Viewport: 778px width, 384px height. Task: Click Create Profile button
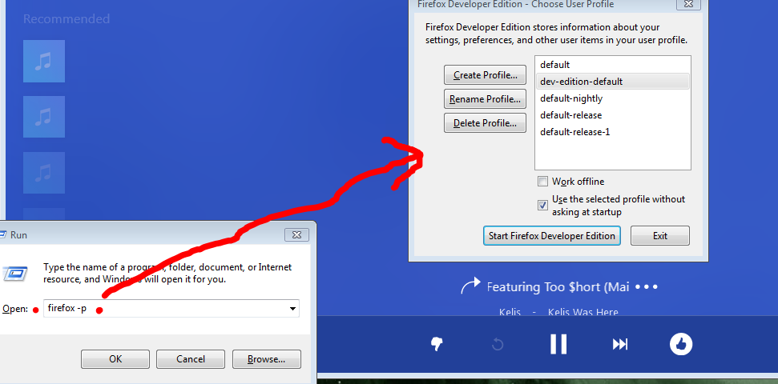pyautogui.click(x=485, y=75)
